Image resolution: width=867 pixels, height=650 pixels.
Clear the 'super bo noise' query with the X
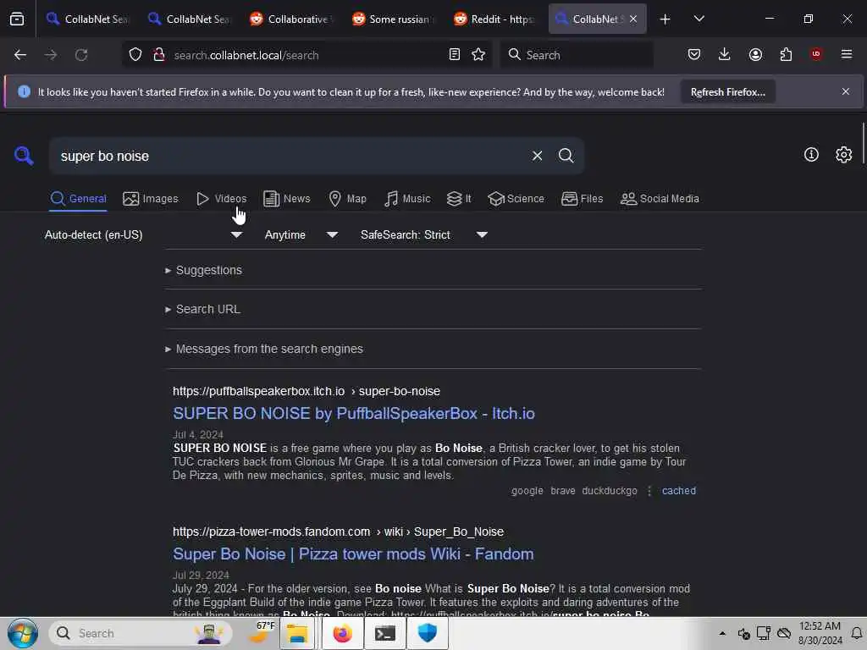tap(537, 156)
